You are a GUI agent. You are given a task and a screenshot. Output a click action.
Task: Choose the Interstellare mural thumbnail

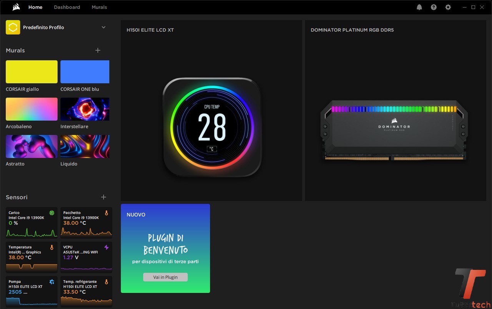(x=85, y=109)
